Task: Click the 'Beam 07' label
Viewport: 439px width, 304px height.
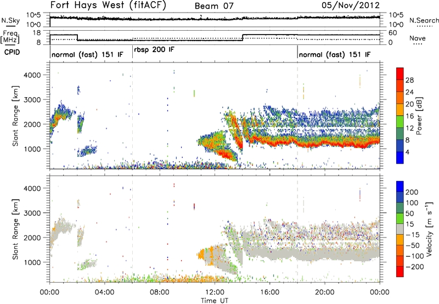Action: 214,6
